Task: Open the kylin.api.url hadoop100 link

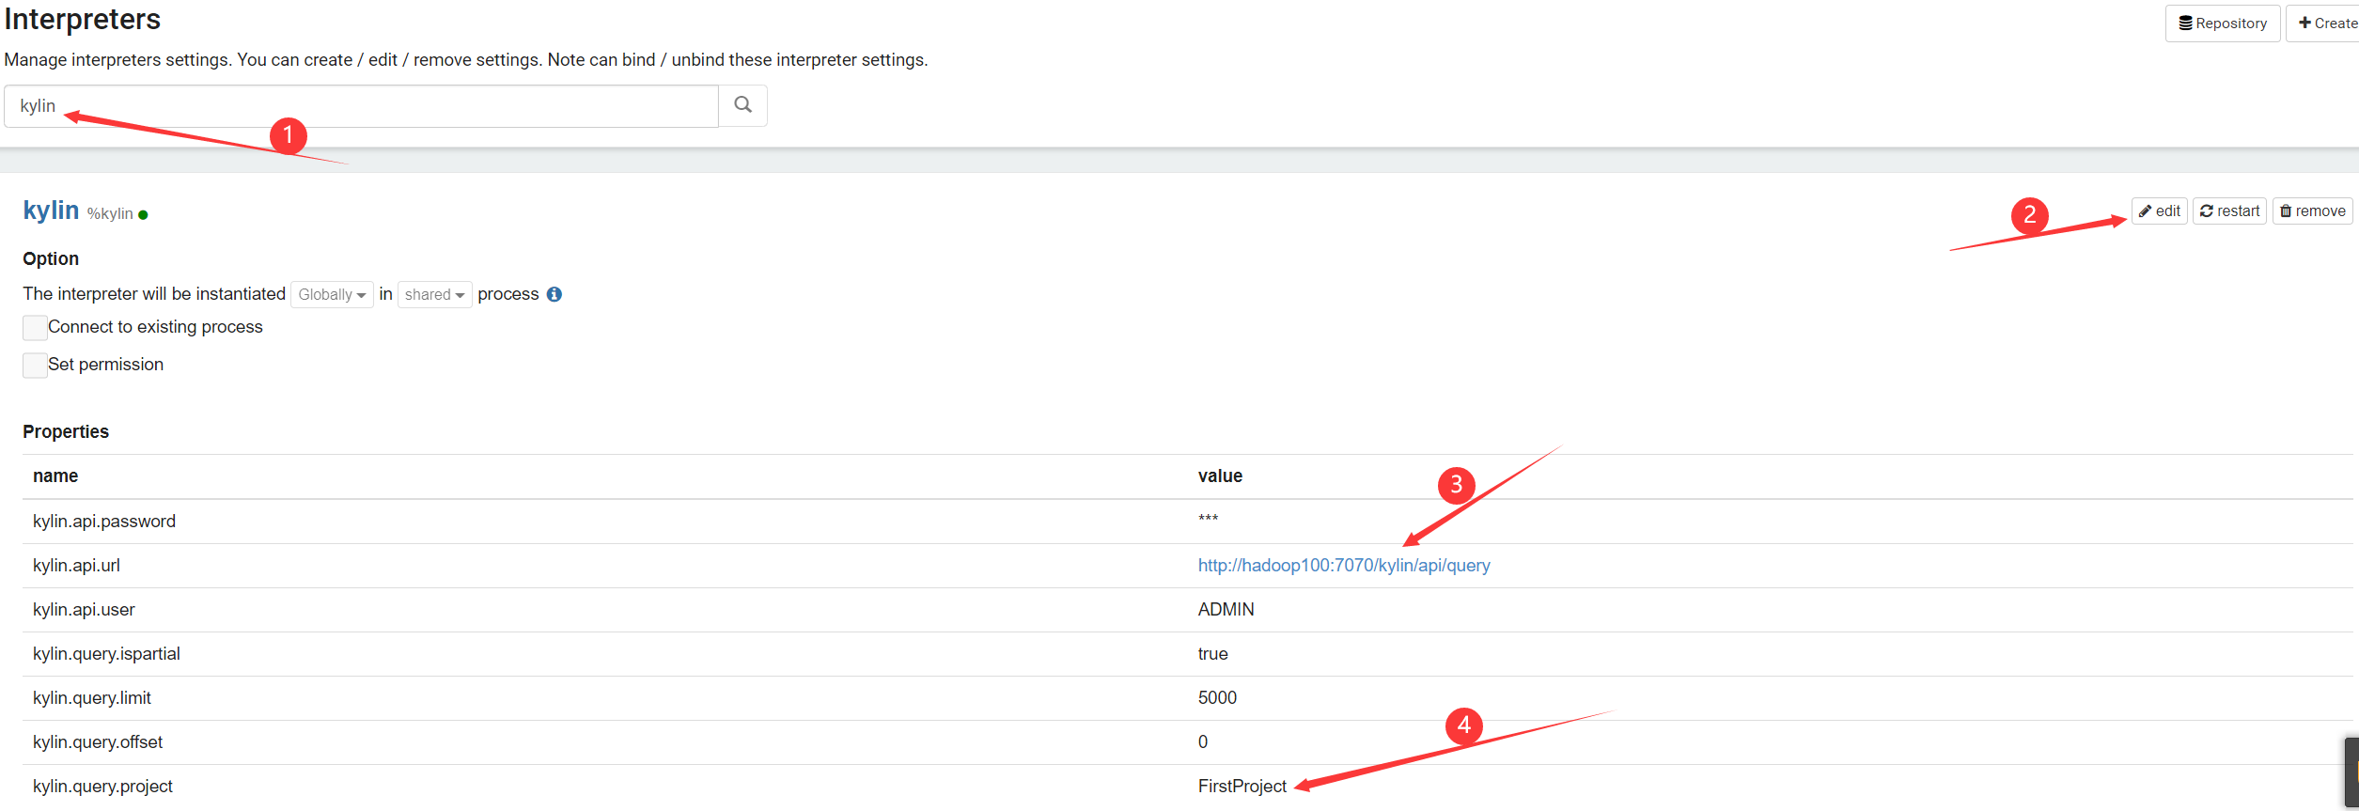Action: tap(1344, 565)
